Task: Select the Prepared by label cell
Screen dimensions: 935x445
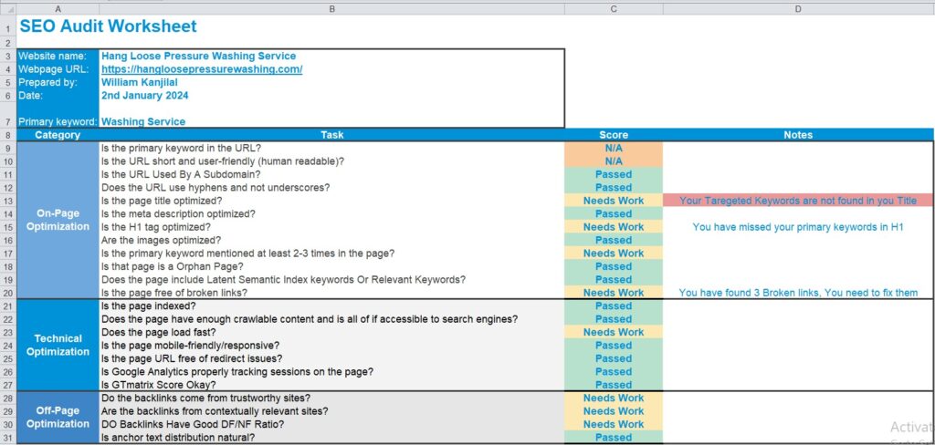Action: [58, 82]
